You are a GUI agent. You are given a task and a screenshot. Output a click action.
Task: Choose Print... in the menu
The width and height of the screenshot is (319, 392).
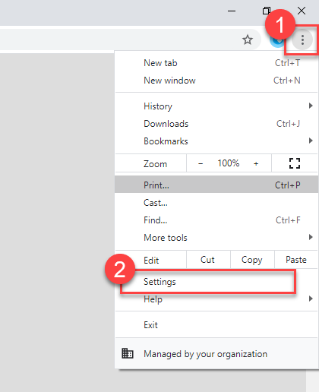216,185
